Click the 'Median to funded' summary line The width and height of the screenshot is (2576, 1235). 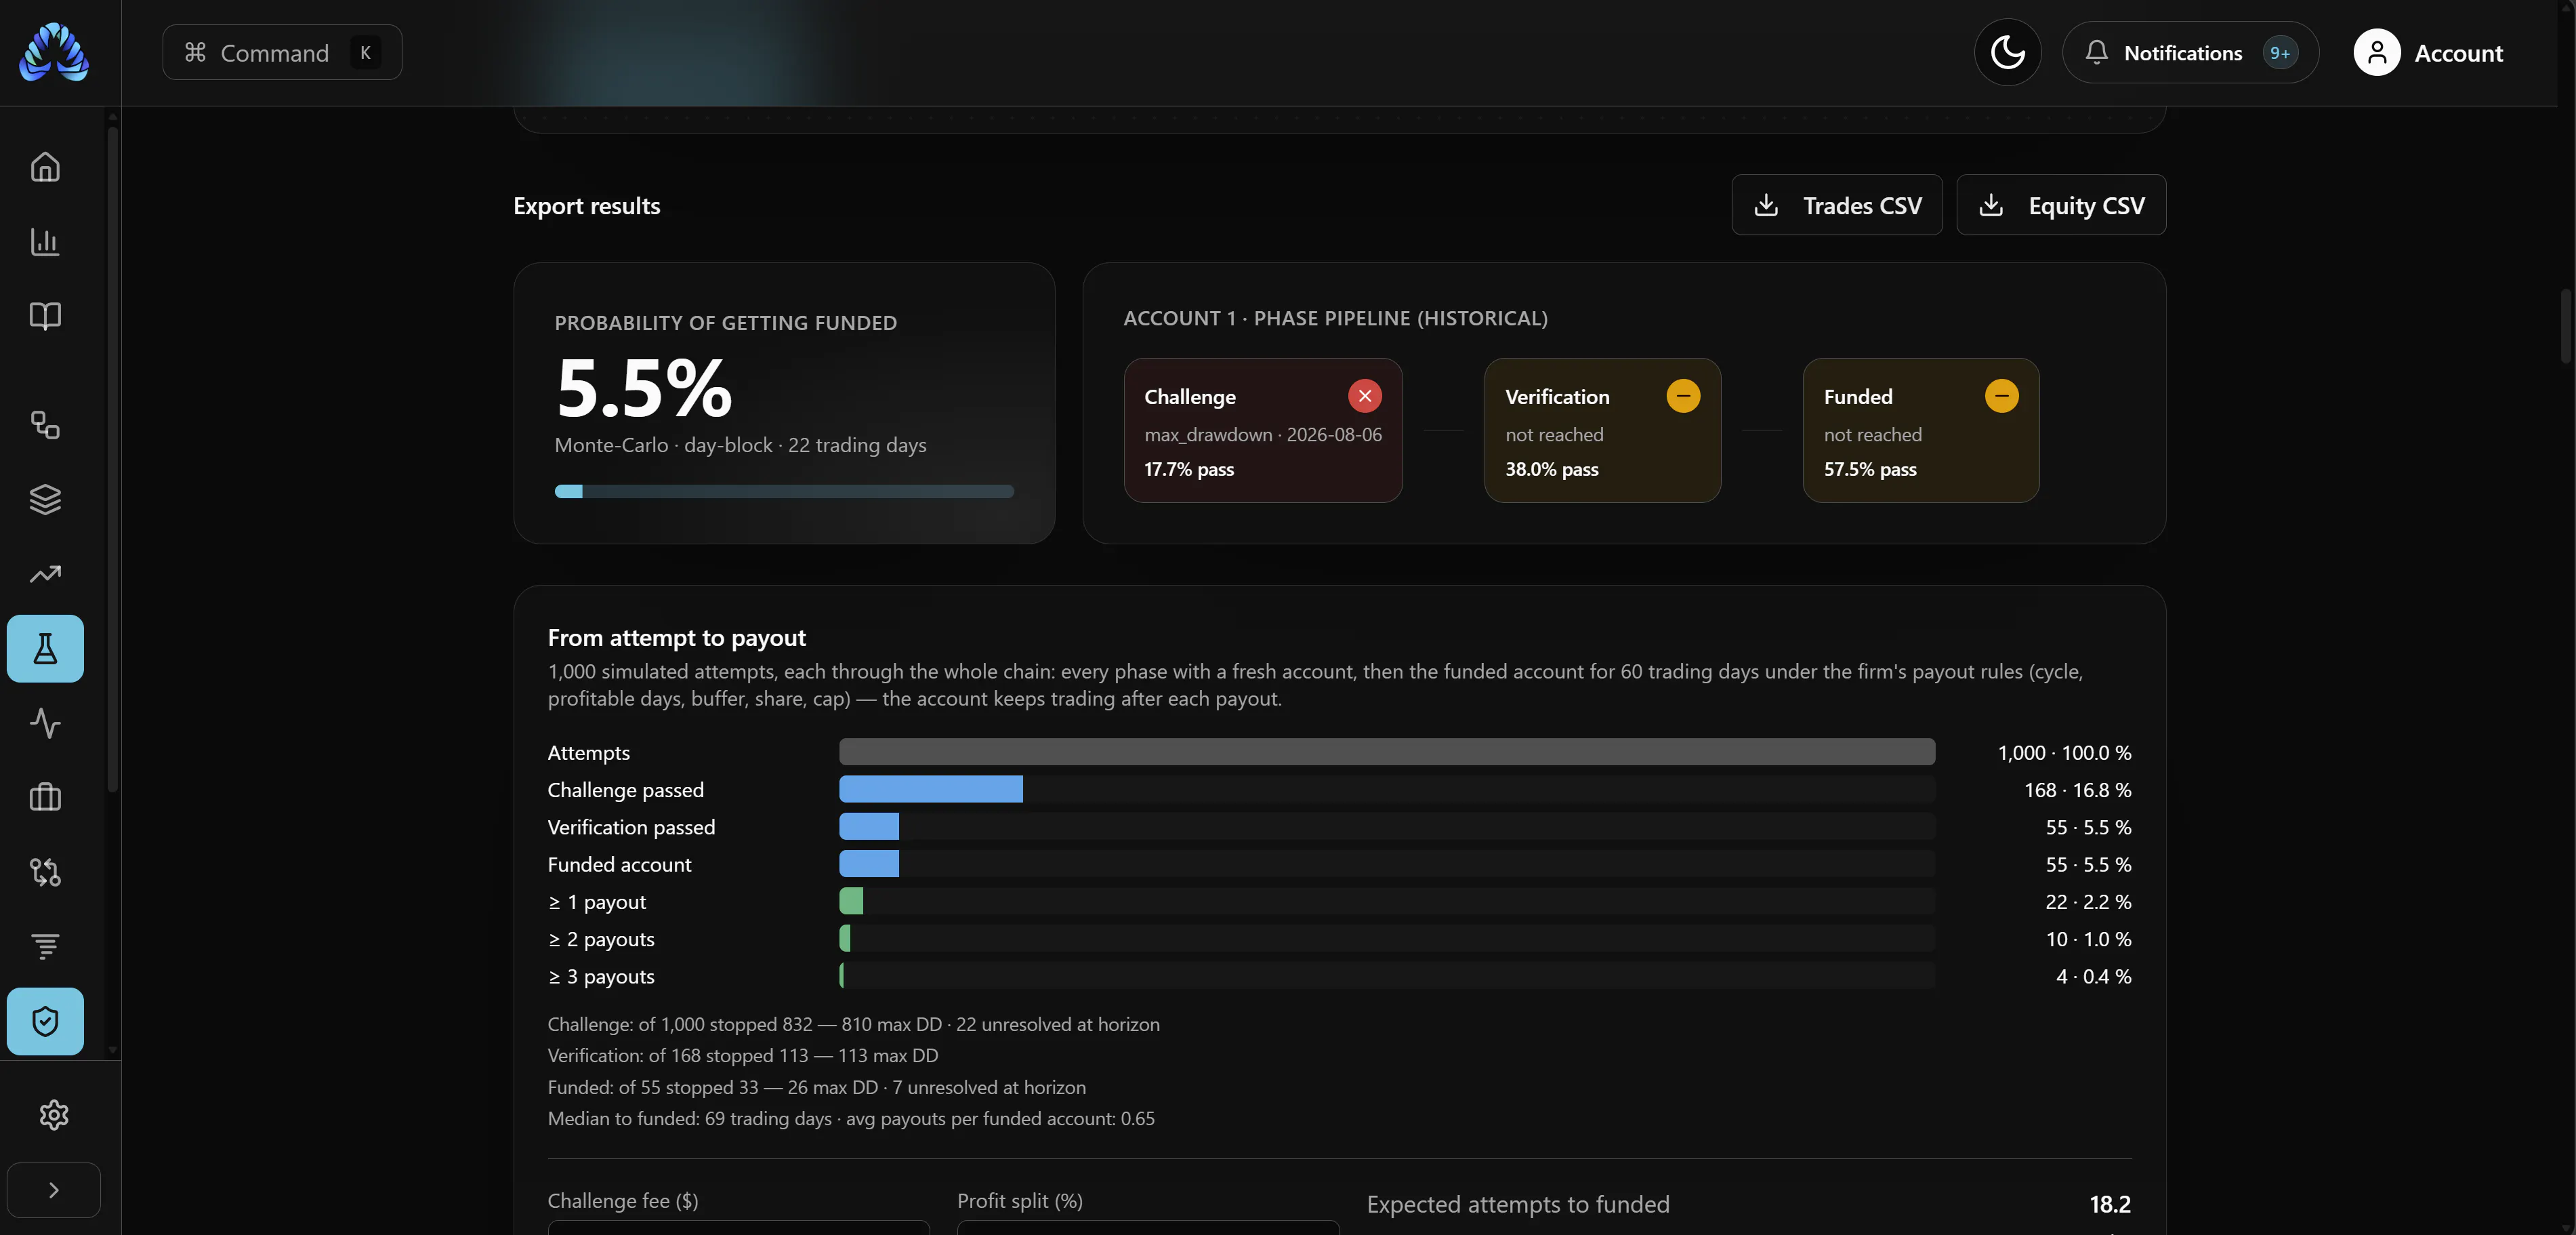point(851,1118)
